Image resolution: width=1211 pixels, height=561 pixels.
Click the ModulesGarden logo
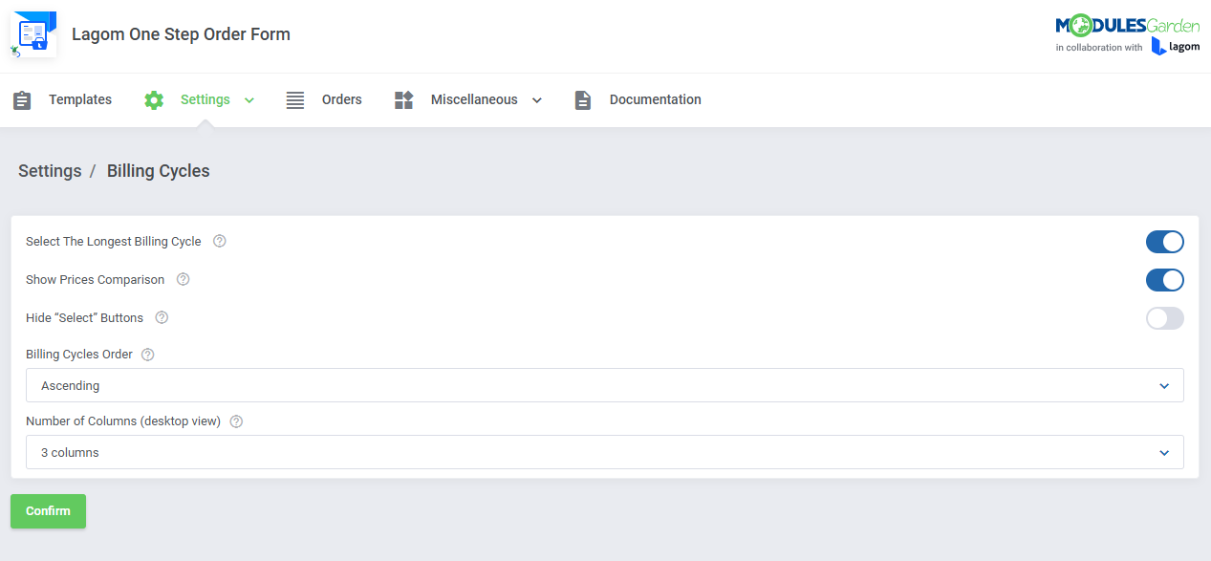coord(1128,26)
